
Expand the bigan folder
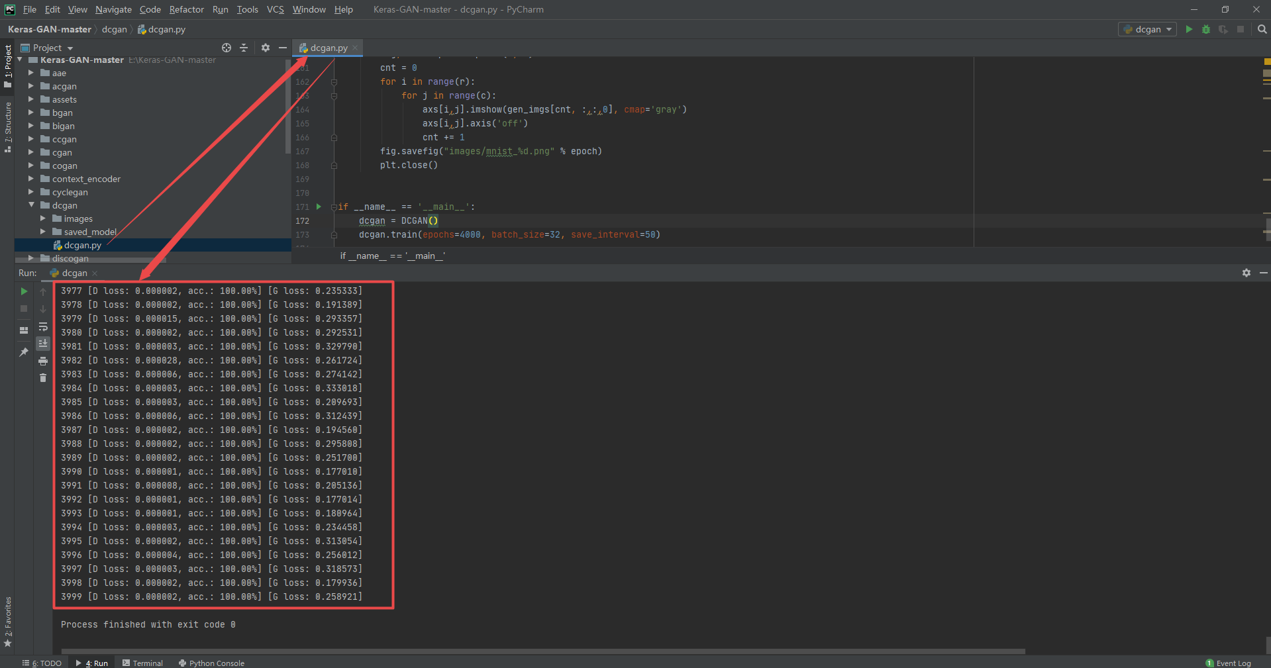[x=30, y=126]
